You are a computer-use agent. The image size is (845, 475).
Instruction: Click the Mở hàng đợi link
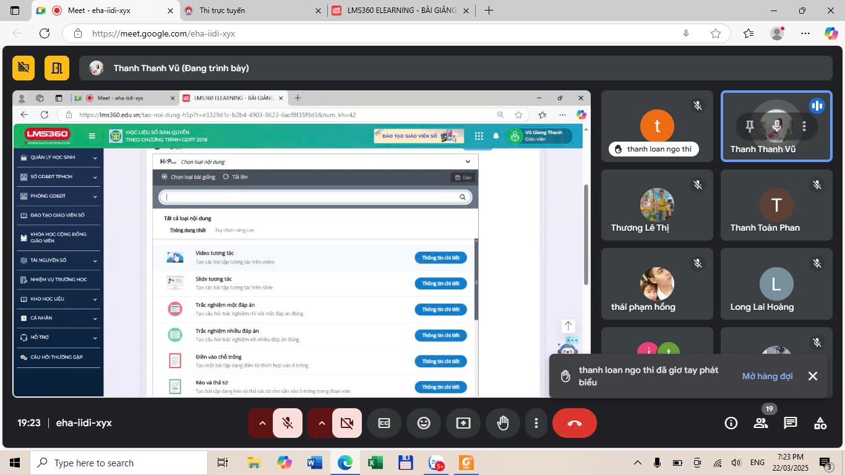click(767, 376)
